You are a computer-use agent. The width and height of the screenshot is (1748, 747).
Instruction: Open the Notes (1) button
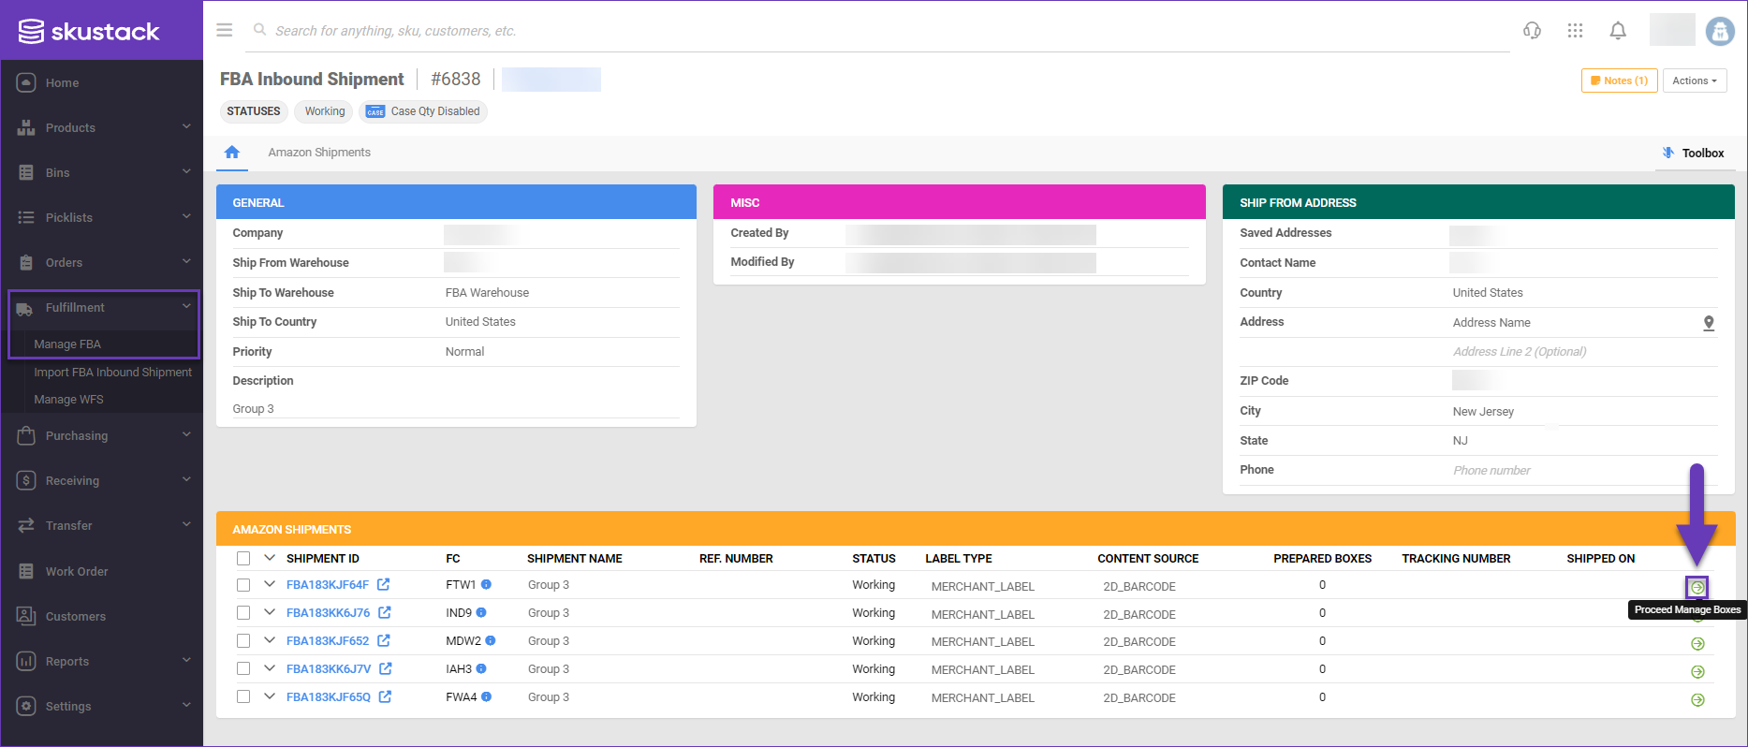point(1620,81)
